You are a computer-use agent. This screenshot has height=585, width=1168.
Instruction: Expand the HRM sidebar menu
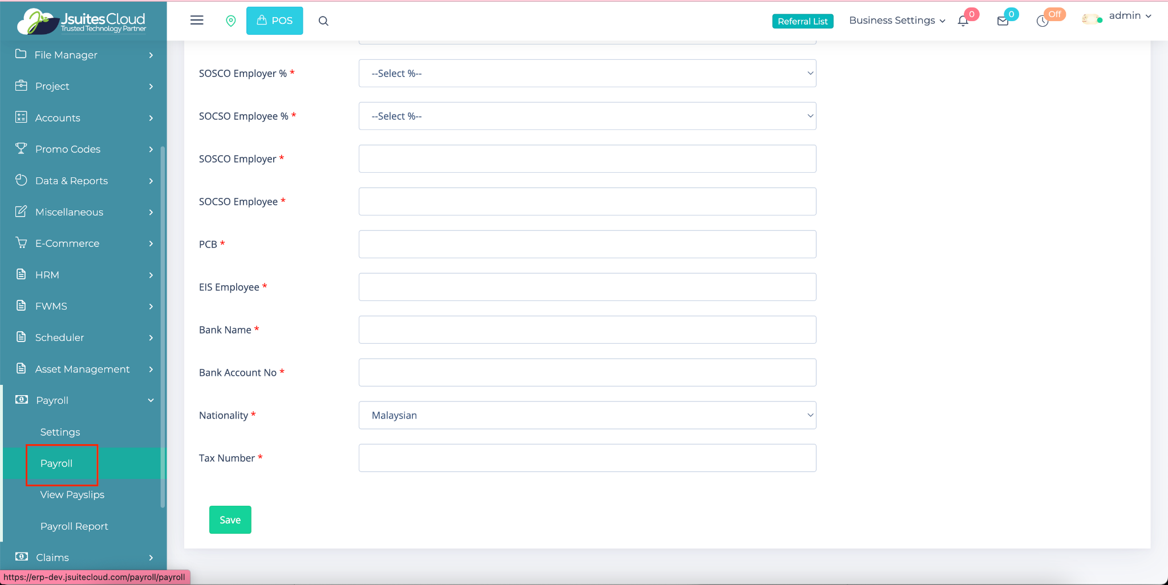coord(84,275)
